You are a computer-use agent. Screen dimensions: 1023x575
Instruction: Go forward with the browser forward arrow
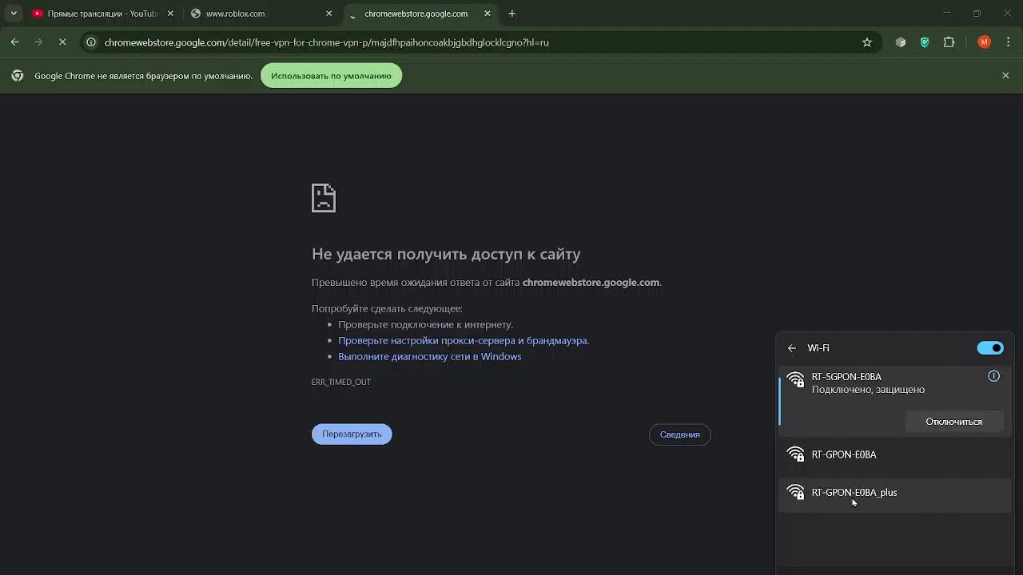38,42
